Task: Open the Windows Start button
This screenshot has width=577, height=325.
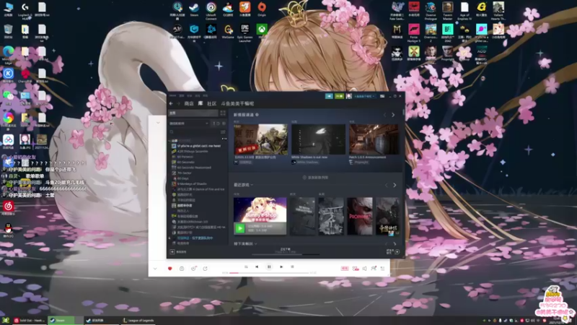Action: pos(5,320)
